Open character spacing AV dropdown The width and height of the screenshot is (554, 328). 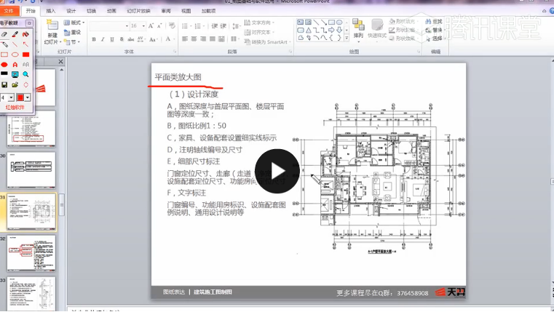point(141,39)
